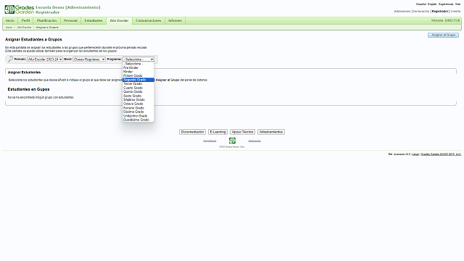The image size is (464, 261).
Task: Switch language to Español
Action: coord(421,4)
